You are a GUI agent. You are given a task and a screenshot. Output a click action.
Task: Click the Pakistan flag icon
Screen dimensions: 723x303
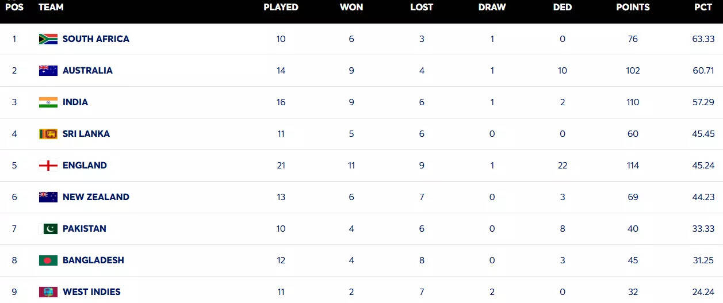tap(48, 229)
